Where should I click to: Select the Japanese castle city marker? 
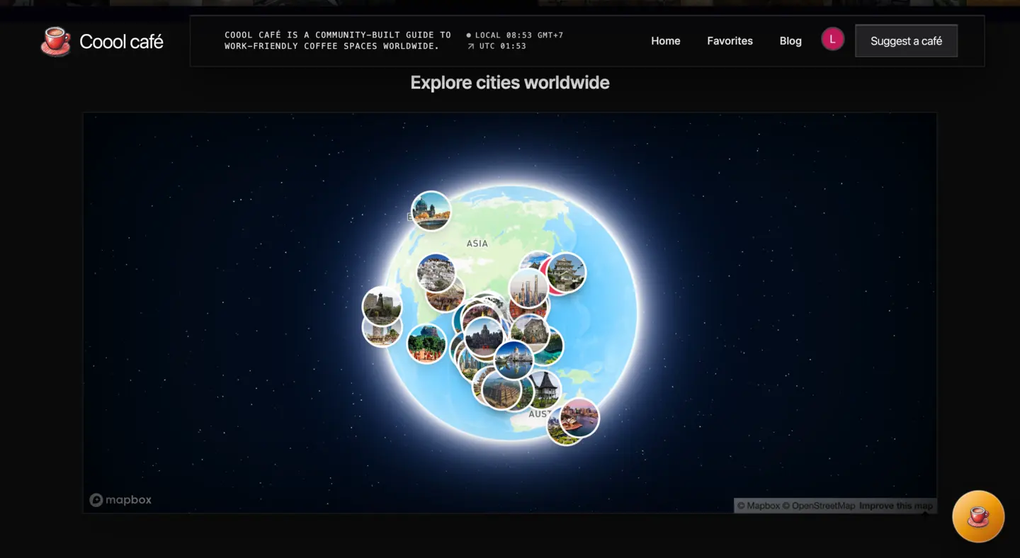click(567, 273)
